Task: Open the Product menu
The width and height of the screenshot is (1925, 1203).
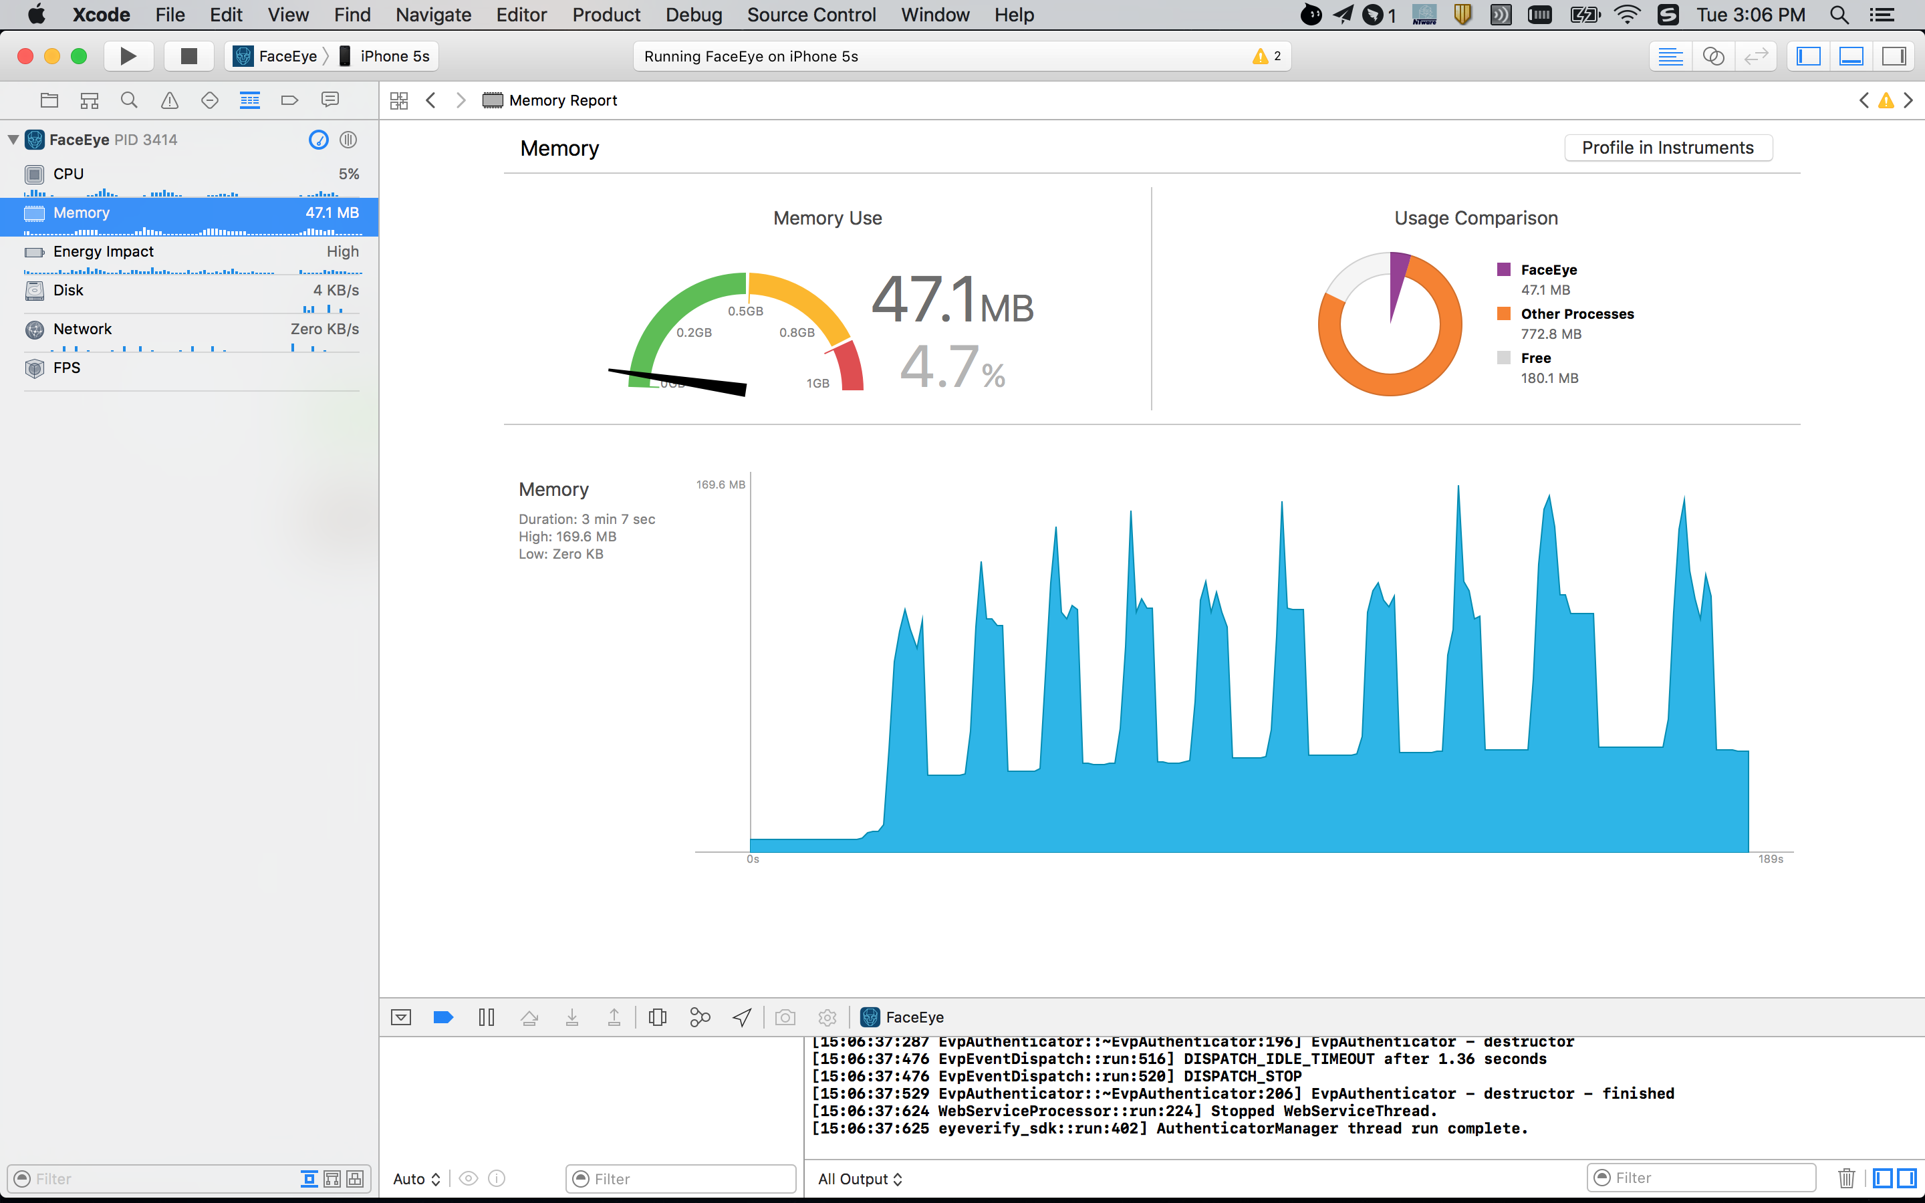Action: point(606,14)
